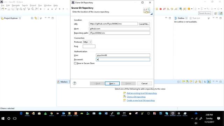This screenshot has height=126, width=224.
Task: Click the Git repositories collapse all icon
Action: [178, 82]
